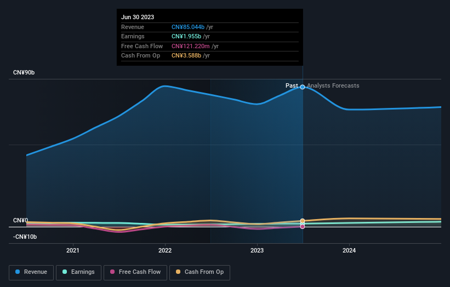
Task: Click the Jun 30 2023 tooltip date
Action: click(138, 17)
